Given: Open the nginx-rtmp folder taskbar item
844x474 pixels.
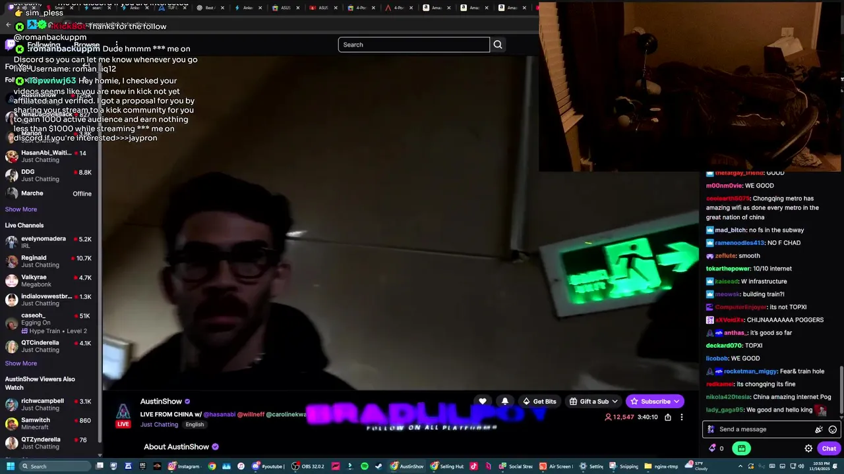Looking at the screenshot, I should [661, 466].
